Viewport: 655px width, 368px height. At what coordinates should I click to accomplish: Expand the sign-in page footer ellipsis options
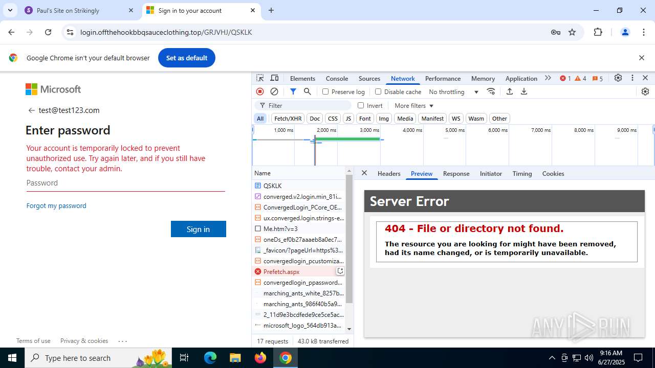(x=122, y=341)
